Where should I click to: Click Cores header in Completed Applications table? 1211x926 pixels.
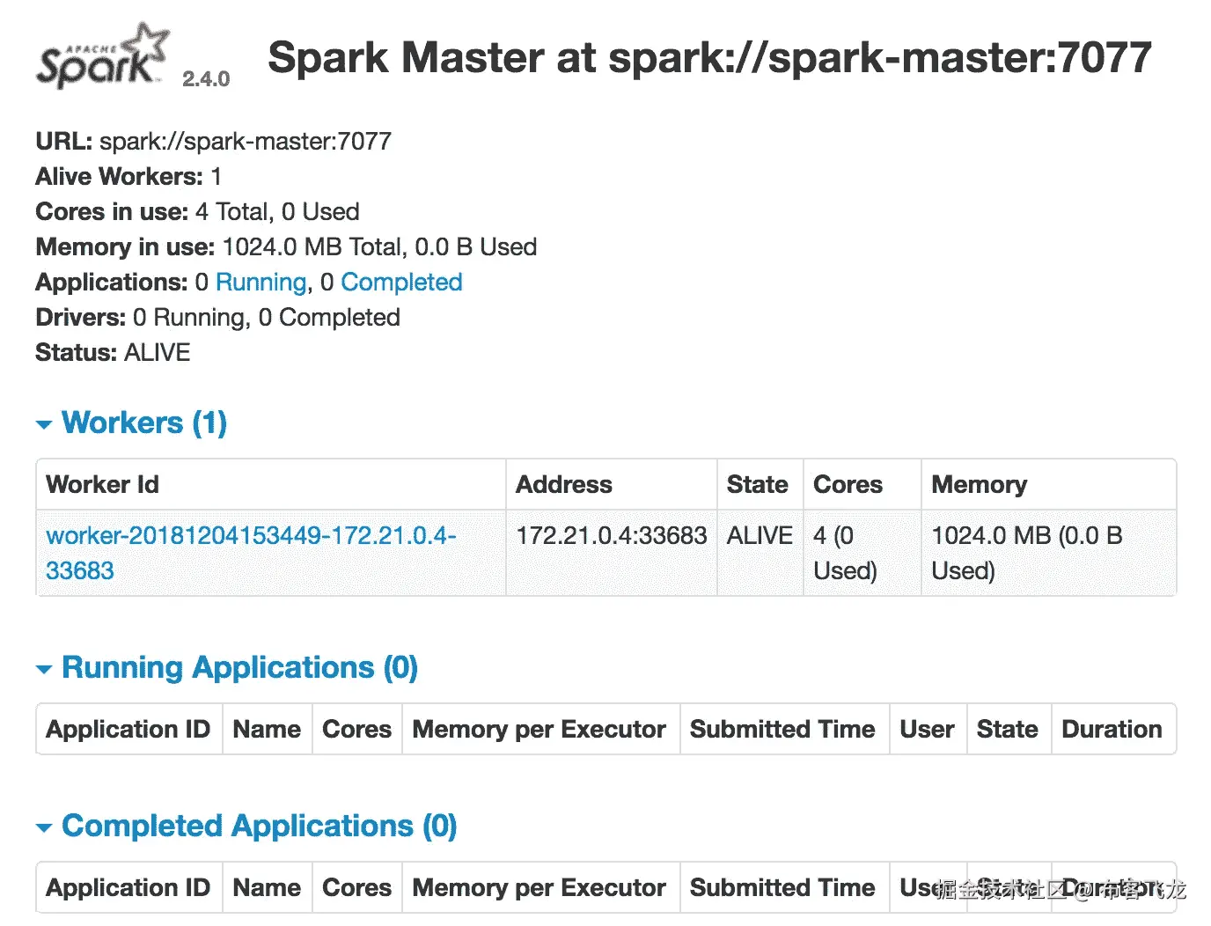(x=357, y=887)
